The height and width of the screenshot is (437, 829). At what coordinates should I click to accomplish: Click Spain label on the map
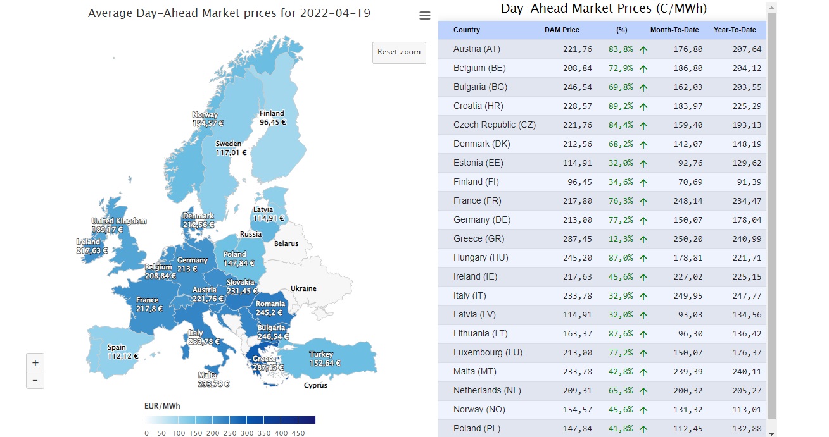[x=117, y=347]
